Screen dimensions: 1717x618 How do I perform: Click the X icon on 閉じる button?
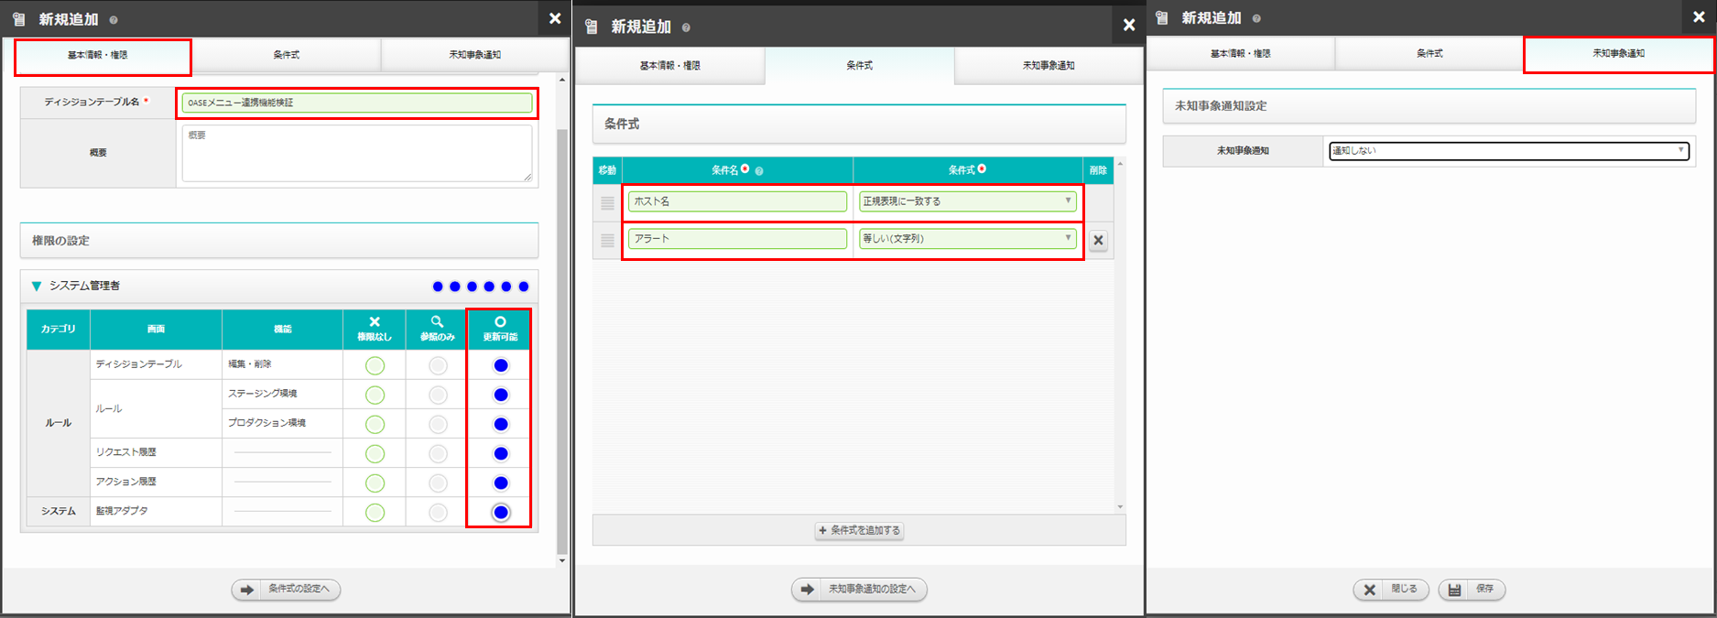coord(1369,590)
